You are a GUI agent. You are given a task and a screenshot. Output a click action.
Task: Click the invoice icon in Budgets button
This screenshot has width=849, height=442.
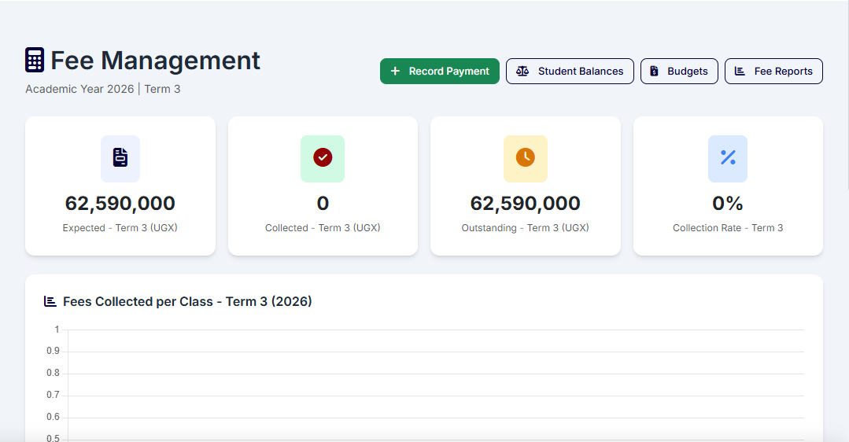click(x=654, y=72)
